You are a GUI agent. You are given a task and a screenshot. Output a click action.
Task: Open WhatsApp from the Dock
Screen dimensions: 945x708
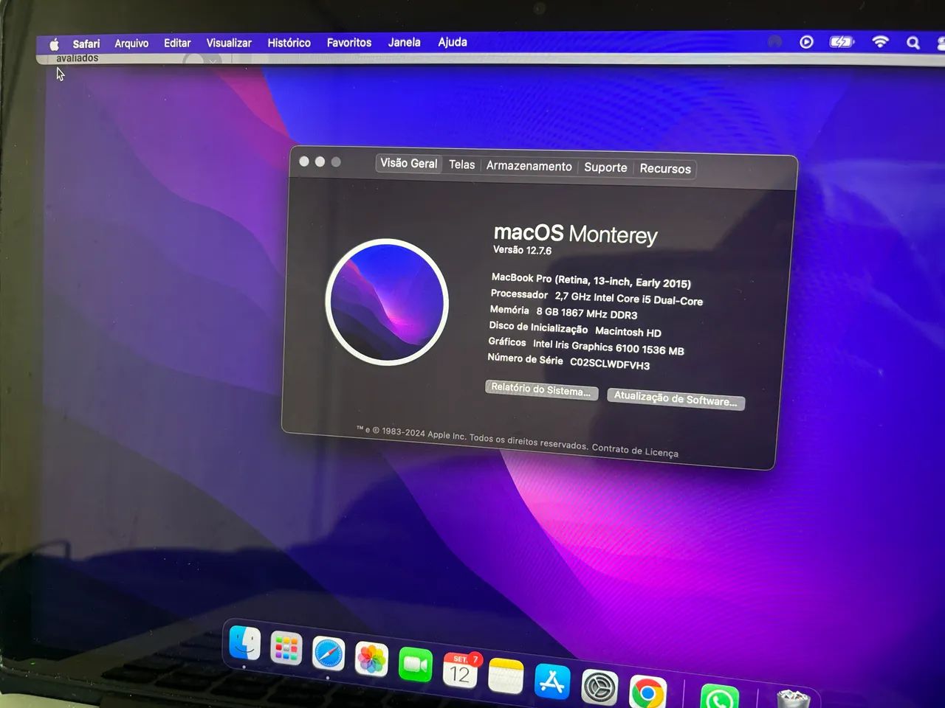(719, 697)
